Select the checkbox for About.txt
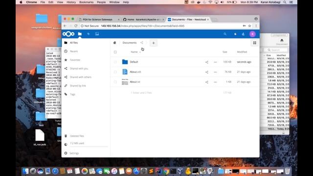Viewport: 313px width, 176px height. pyautogui.click(x=115, y=82)
